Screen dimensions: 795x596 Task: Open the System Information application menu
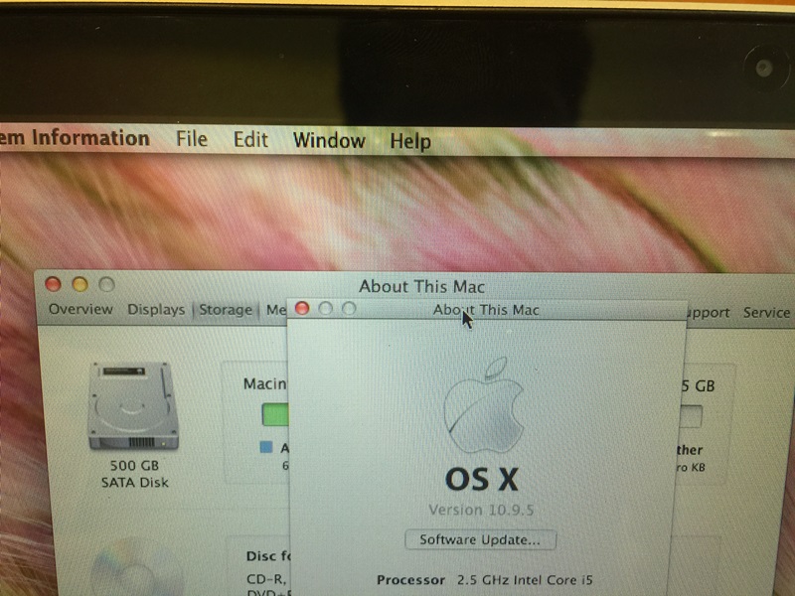point(76,137)
